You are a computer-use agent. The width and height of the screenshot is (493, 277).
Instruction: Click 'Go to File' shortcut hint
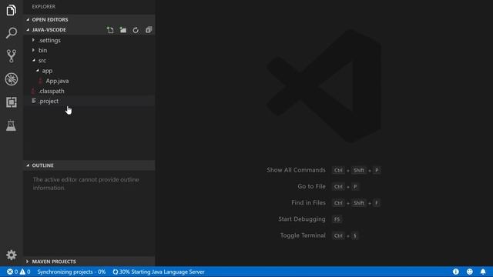[311, 186]
